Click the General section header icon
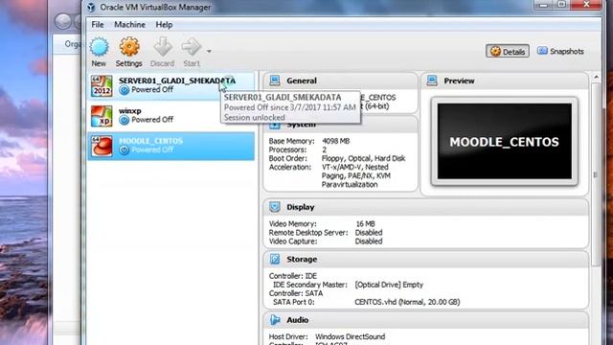Screen dimensions: 613x345 coord(275,80)
